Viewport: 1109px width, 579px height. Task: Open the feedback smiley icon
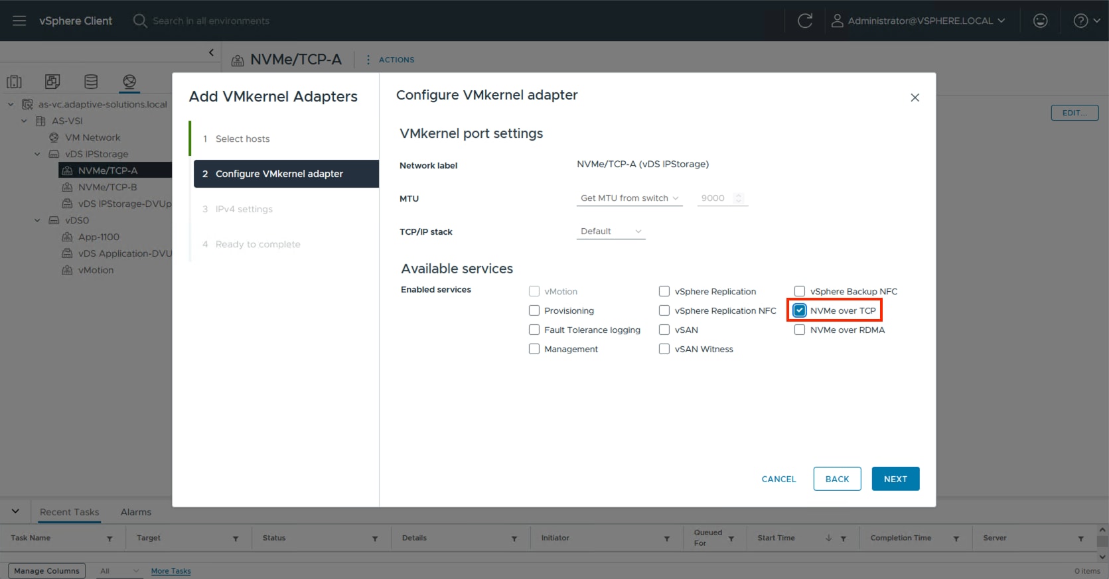[x=1040, y=21]
